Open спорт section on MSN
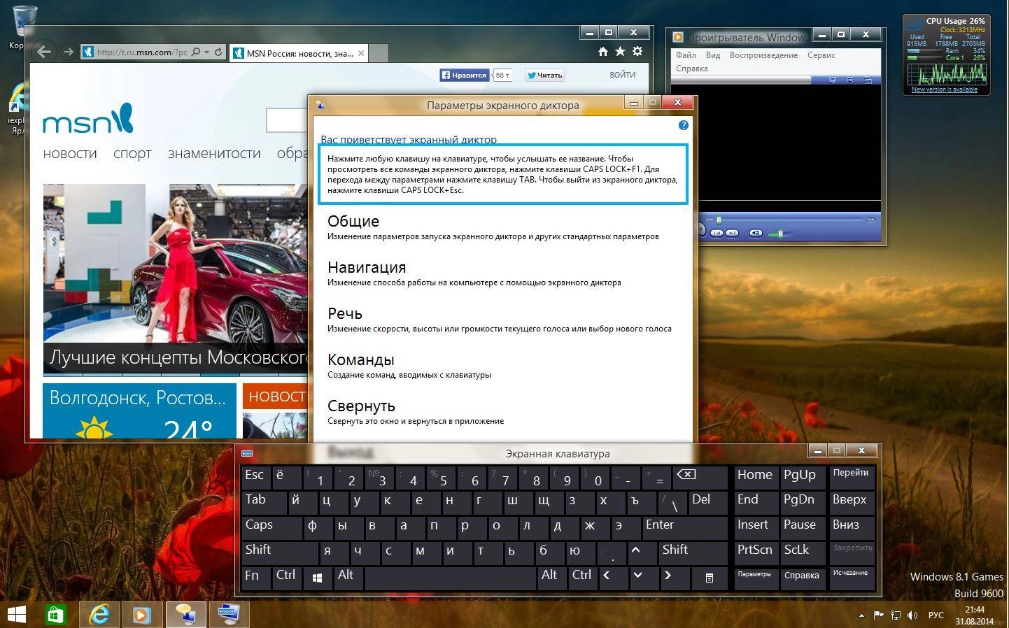The height and width of the screenshot is (628, 1009). tap(132, 153)
